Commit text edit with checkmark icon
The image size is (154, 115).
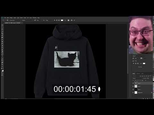(74, 20)
